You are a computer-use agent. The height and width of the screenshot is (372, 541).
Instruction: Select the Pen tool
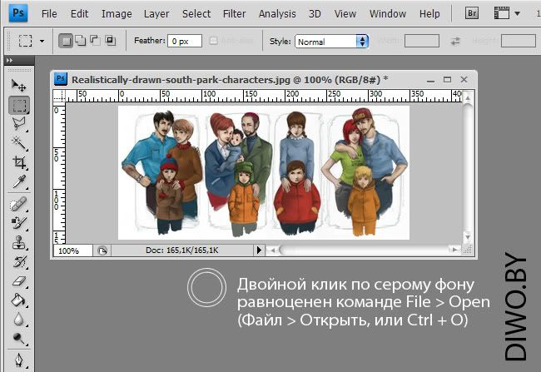click(18, 360)
